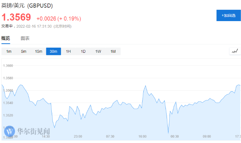Select the 1m interval
This screenshot has height=143, width=241.
pyautogui.click(x=9, y=51)
